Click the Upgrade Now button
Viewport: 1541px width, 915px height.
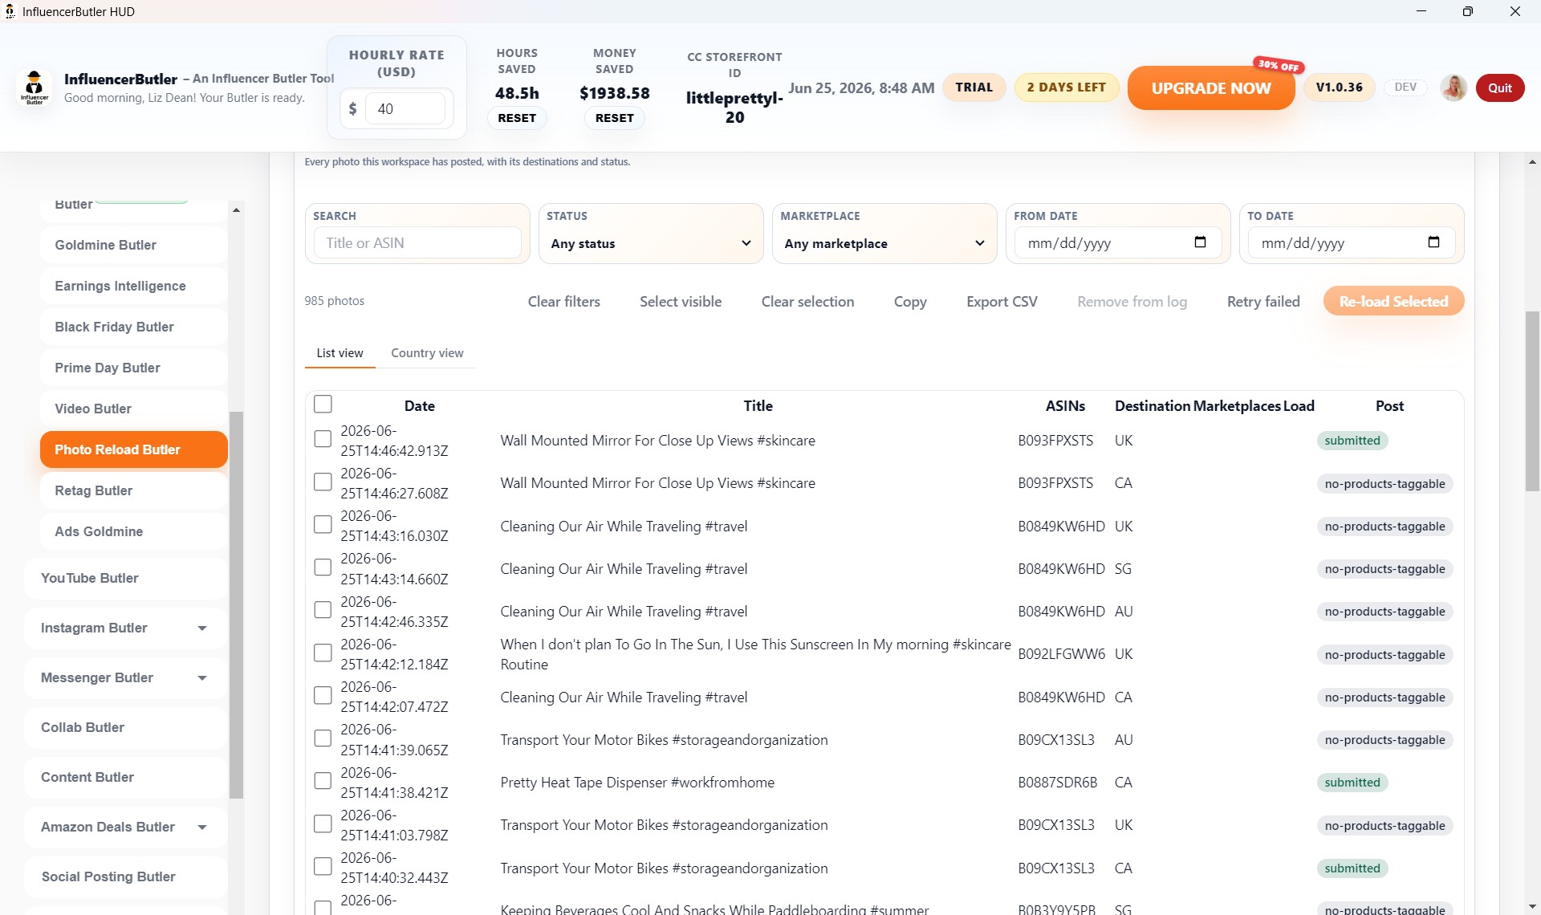click(x=1211, y=88)
